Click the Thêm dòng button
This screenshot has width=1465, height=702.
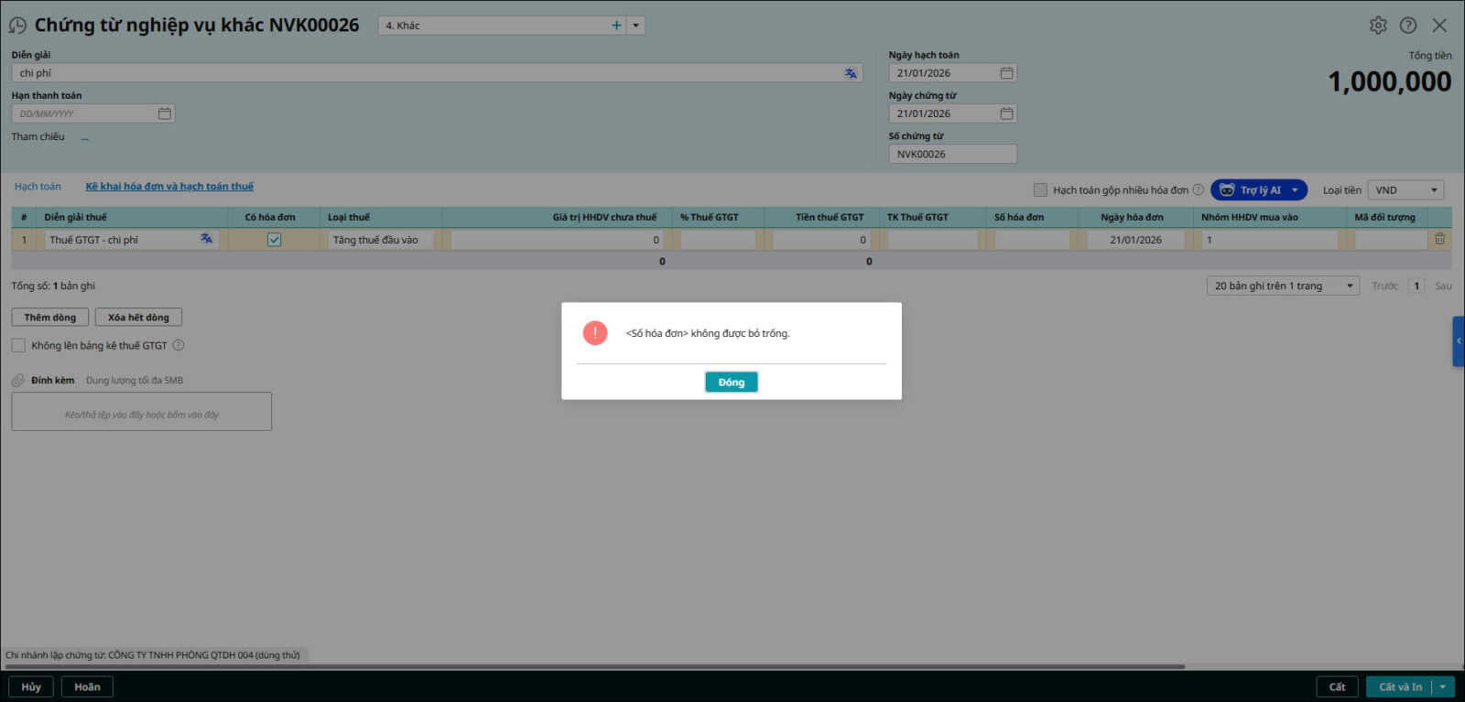click(x=50, y=318)
